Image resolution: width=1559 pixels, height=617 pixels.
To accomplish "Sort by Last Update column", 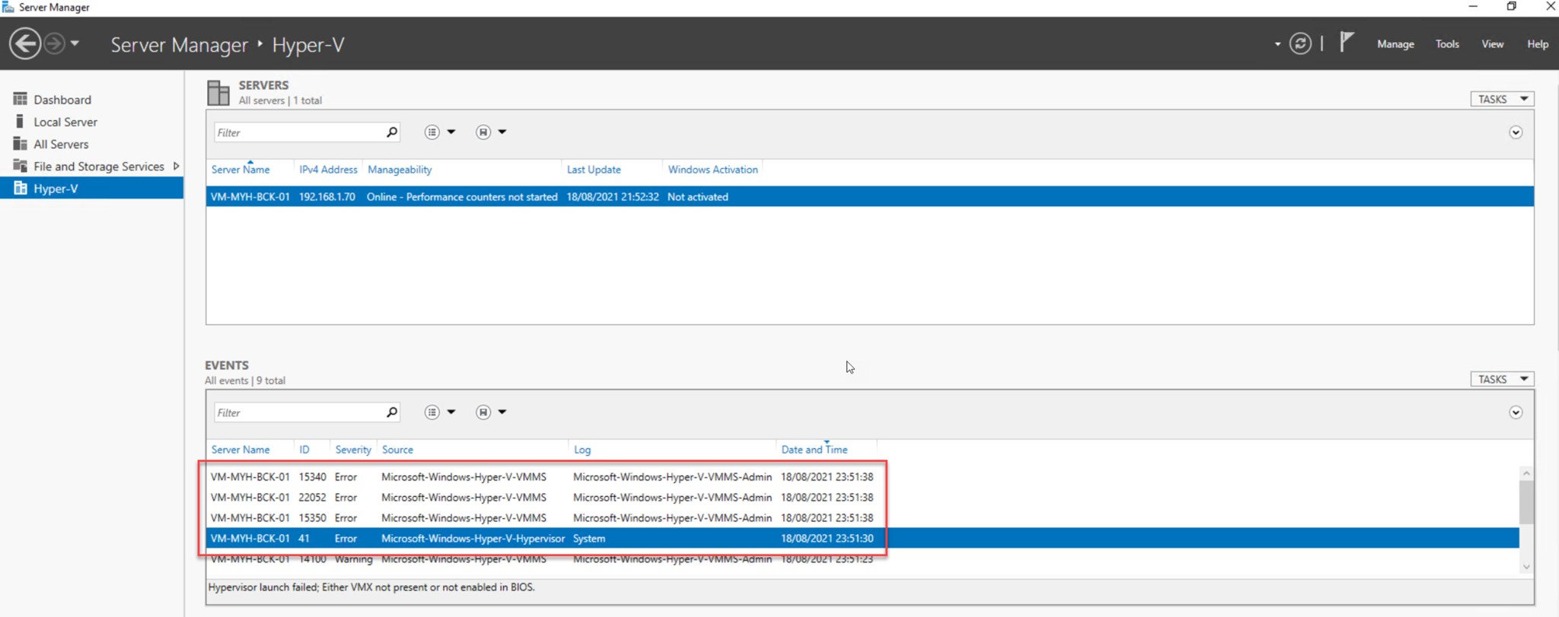I will pos(594,170).
